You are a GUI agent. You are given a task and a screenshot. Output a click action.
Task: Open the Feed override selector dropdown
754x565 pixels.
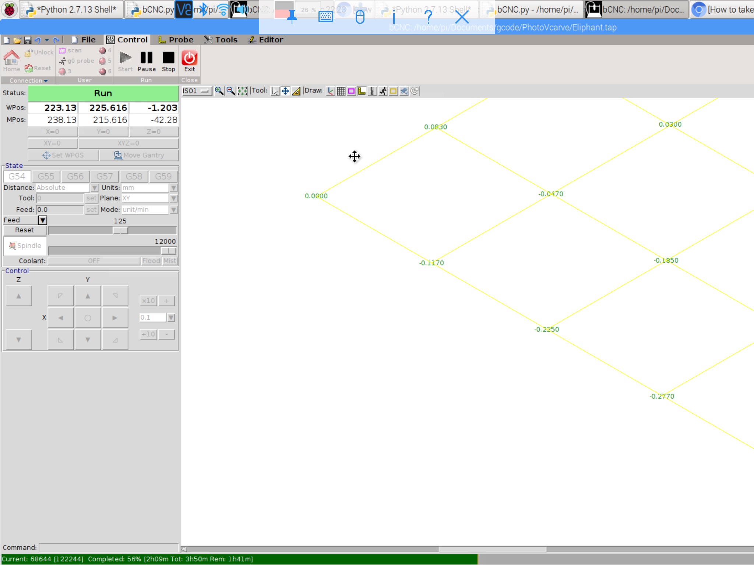[43, 220]
